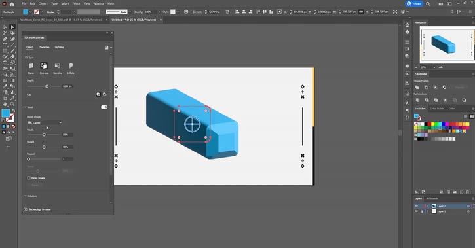Click the blue Fill color box in toolbar
The height and width of the screenshot is (248, 475).
6,113
